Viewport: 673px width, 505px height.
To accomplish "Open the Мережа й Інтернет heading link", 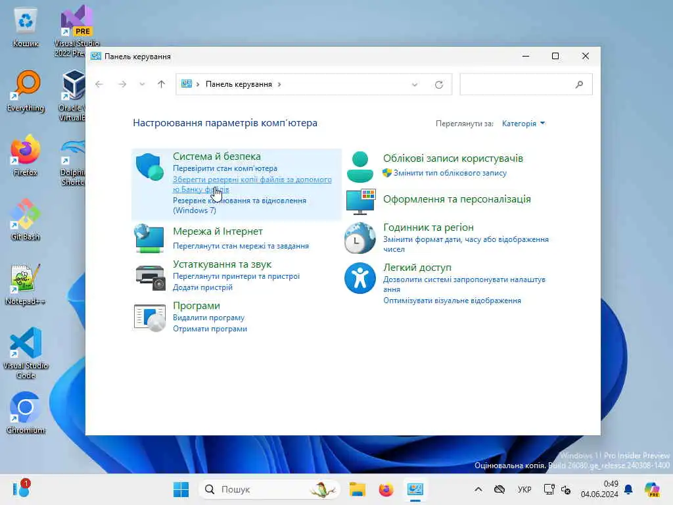I will click(x=218, y=231).
